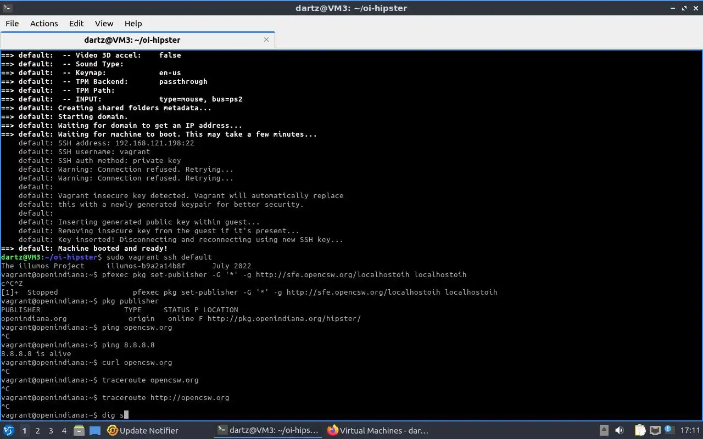Open the Actions menu

[x=44, y=23]
